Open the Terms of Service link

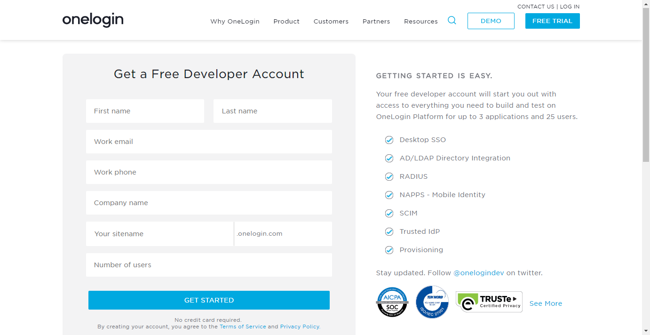click(243, 327)
